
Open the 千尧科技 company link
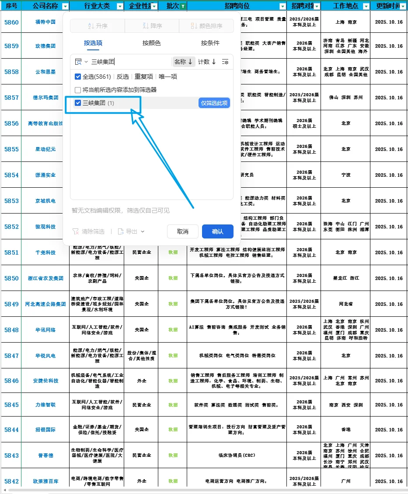coord(45,252)
